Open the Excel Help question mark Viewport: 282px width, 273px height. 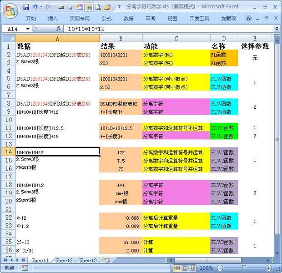point(249,19)
